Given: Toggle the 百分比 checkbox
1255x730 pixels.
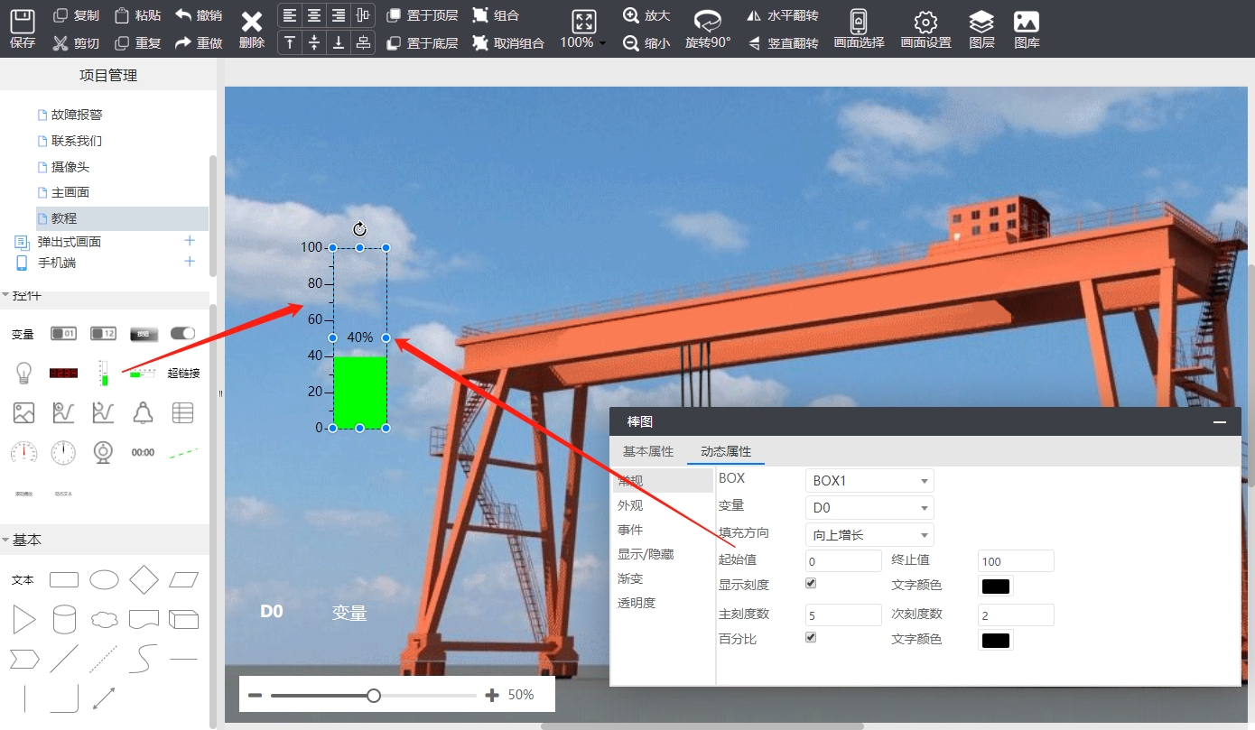Looking at the screenshot, I should point(811,637).
